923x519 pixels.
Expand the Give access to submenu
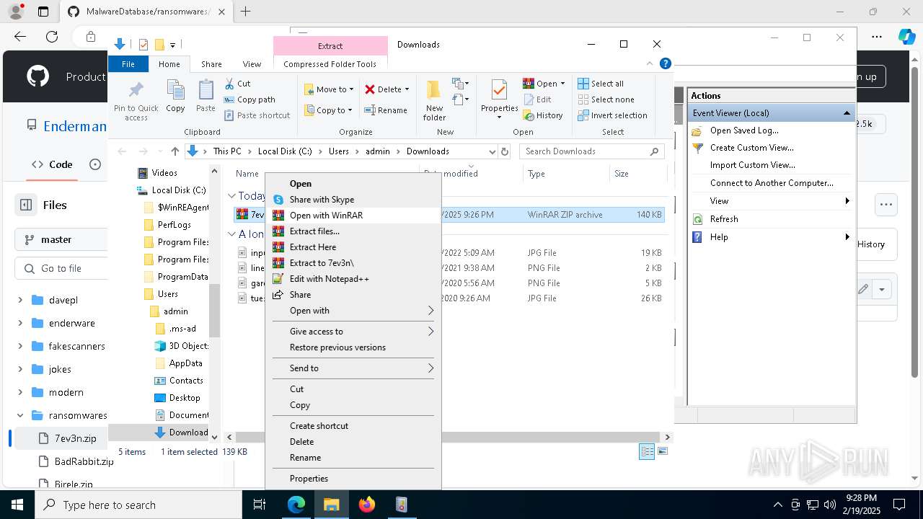(353, 332)
